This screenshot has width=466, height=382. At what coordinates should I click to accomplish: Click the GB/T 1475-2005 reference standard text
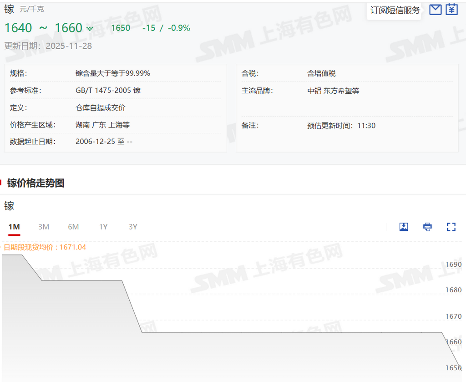108,90
